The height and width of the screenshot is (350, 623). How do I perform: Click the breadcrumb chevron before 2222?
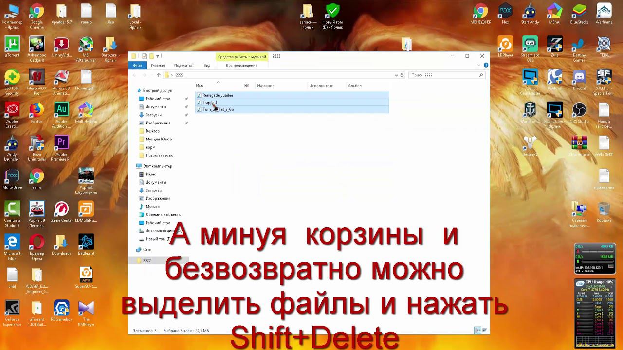[x=172, y=75]
